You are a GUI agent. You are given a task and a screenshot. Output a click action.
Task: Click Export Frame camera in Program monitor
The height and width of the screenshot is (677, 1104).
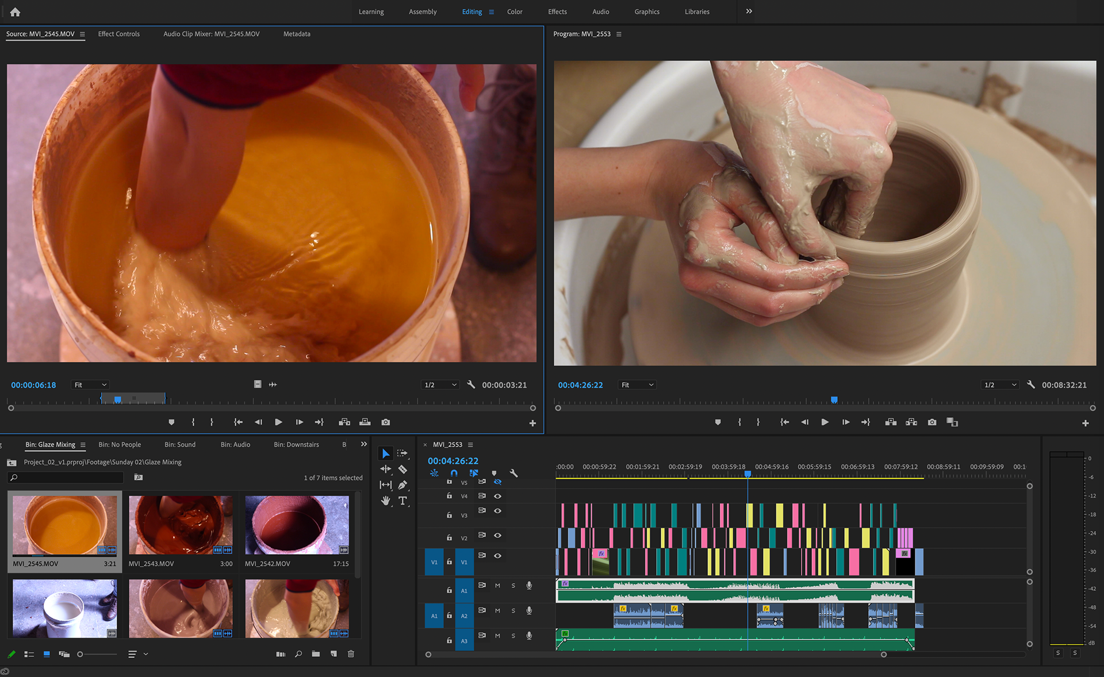click(x=932, y=422)
